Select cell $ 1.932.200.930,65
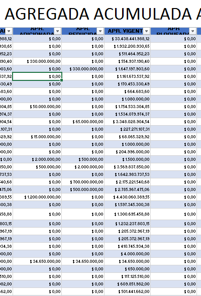201x296 pixels. click(128, 46)
